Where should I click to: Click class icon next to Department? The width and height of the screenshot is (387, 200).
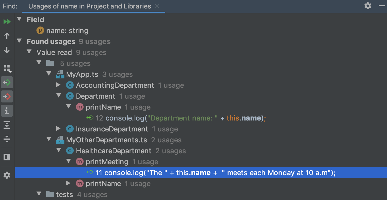click(70, 96)
